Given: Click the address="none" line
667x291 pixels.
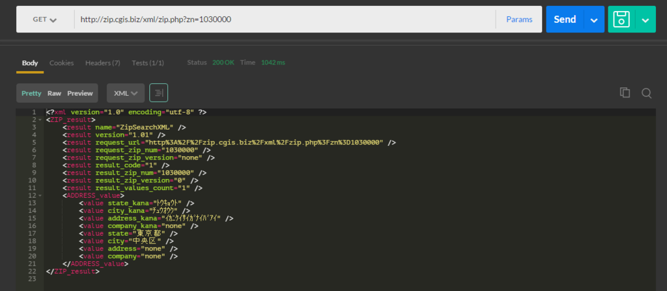Looking at the screenshot, I should [x=128, y=249].
